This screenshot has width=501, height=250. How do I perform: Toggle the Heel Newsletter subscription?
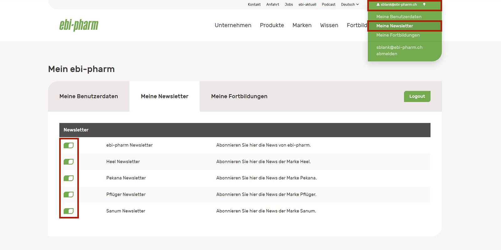(69, 162)
